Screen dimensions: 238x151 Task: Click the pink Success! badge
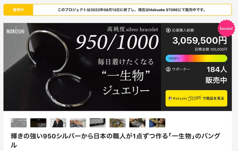tap(226, 28)
